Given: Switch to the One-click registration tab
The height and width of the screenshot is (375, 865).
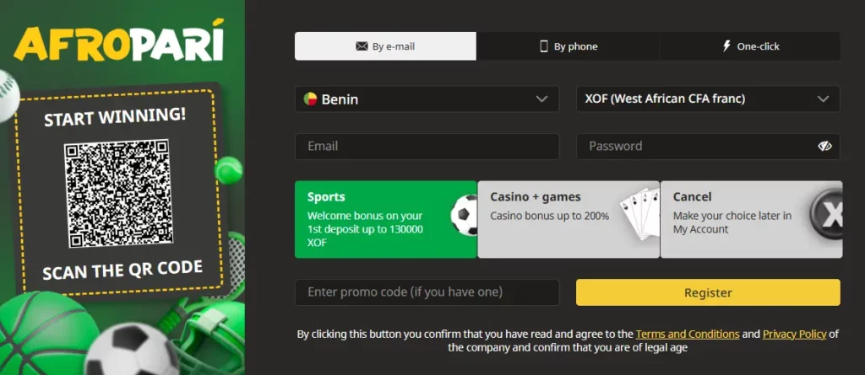Looking at the screenshot, I should pyautogui.click(x=750, y=46).
